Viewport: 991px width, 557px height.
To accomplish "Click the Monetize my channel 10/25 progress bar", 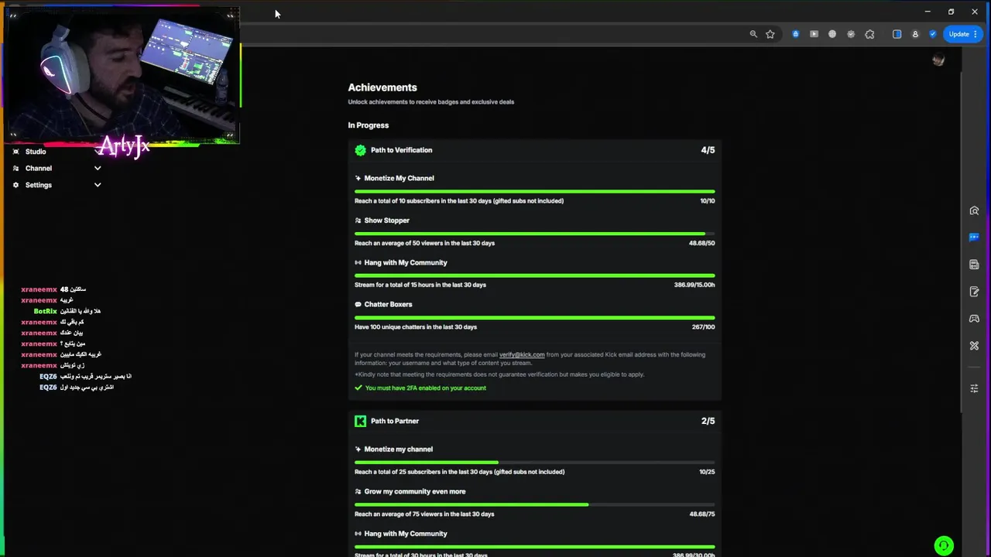I will pyautogui.click(x=535, y=463).
